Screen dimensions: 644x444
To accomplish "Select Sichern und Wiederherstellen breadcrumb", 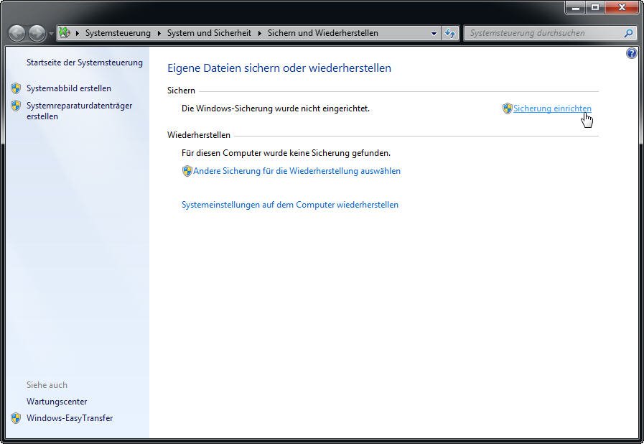I will pyautogui.click(x=323, y=33).
